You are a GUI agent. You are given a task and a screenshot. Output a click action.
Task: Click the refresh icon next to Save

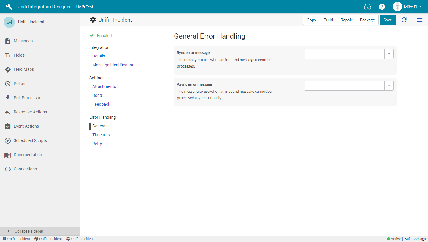[x=404, y=20]
